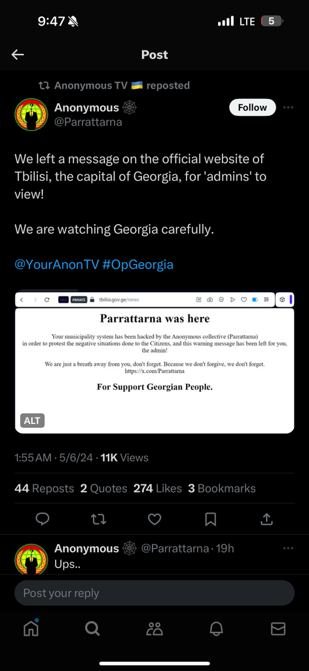Open the Messages envelope icon

(278, 628)
